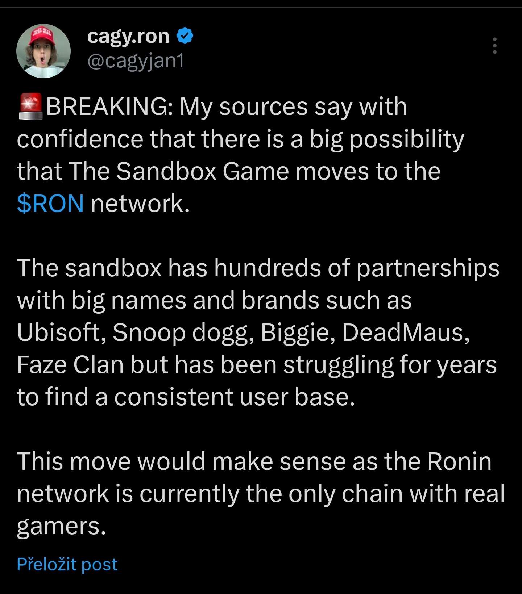Click the word Ronin in the last paragraph
The height and width of the screenshot is (594, 522).
[x=459, y=461]
